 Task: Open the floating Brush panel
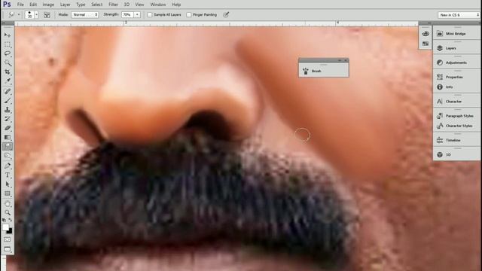click(x=323, y=71)
